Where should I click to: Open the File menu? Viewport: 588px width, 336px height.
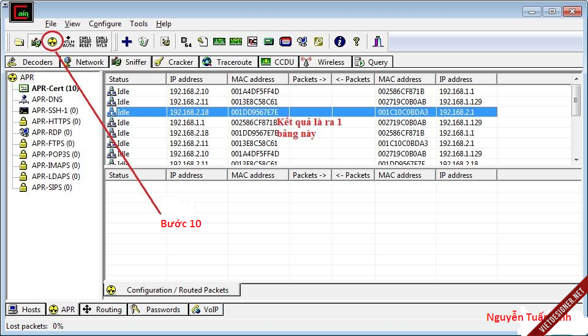tap(51, 24)
